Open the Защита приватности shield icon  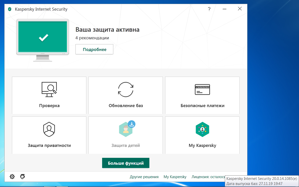click(49, 129)
